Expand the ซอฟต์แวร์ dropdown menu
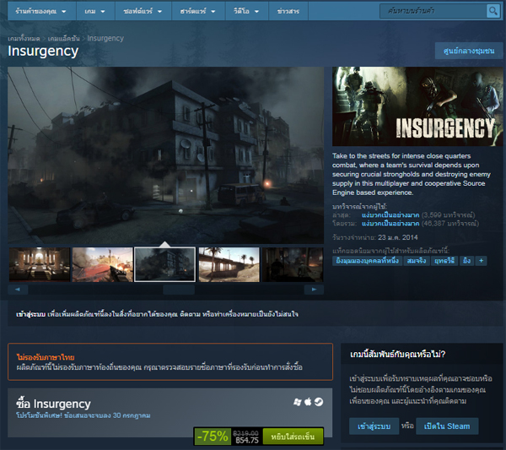The width and height of the screenshot is (506, 450). 148,13
